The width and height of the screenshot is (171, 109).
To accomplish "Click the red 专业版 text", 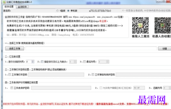I will (103, 21).
